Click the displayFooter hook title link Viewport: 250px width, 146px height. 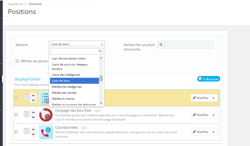[x=27, y=79]
